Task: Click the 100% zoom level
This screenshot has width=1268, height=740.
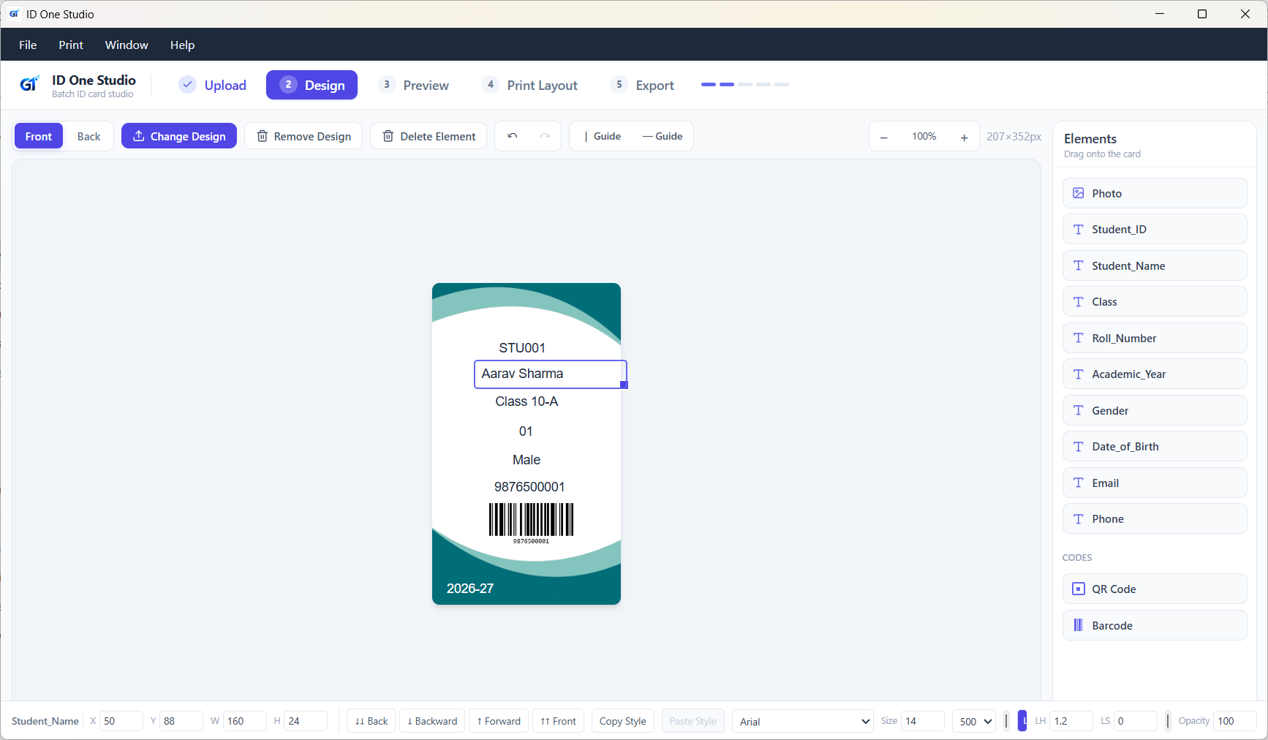Action: [x=924, y=137]
